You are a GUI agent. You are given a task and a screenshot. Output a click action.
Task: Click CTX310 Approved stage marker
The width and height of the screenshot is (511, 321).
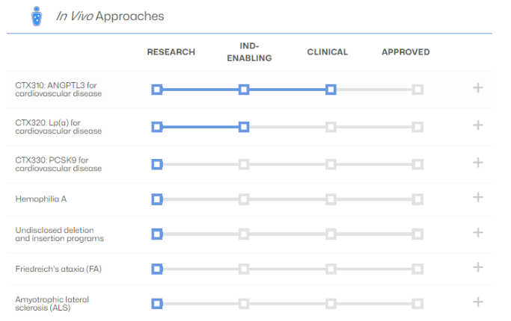[417, 90]
